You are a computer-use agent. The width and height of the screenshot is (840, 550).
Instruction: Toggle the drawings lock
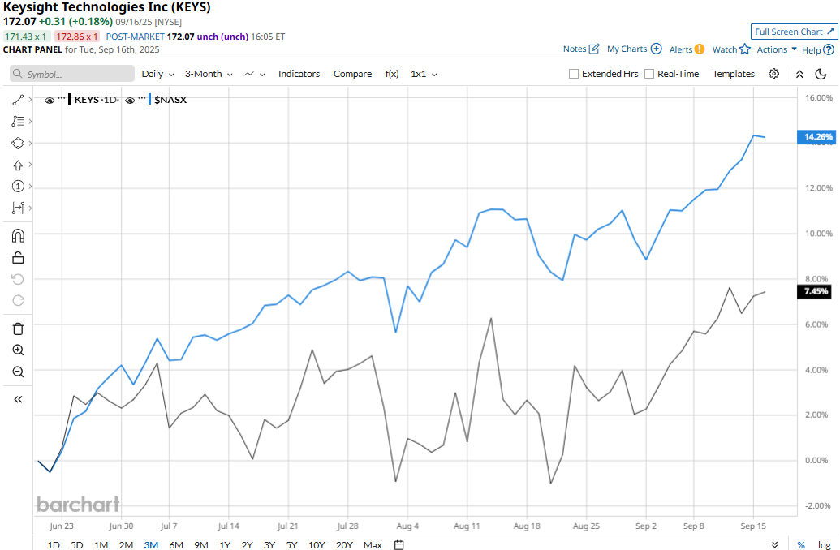pyautogui.click(x=18, y=258)
